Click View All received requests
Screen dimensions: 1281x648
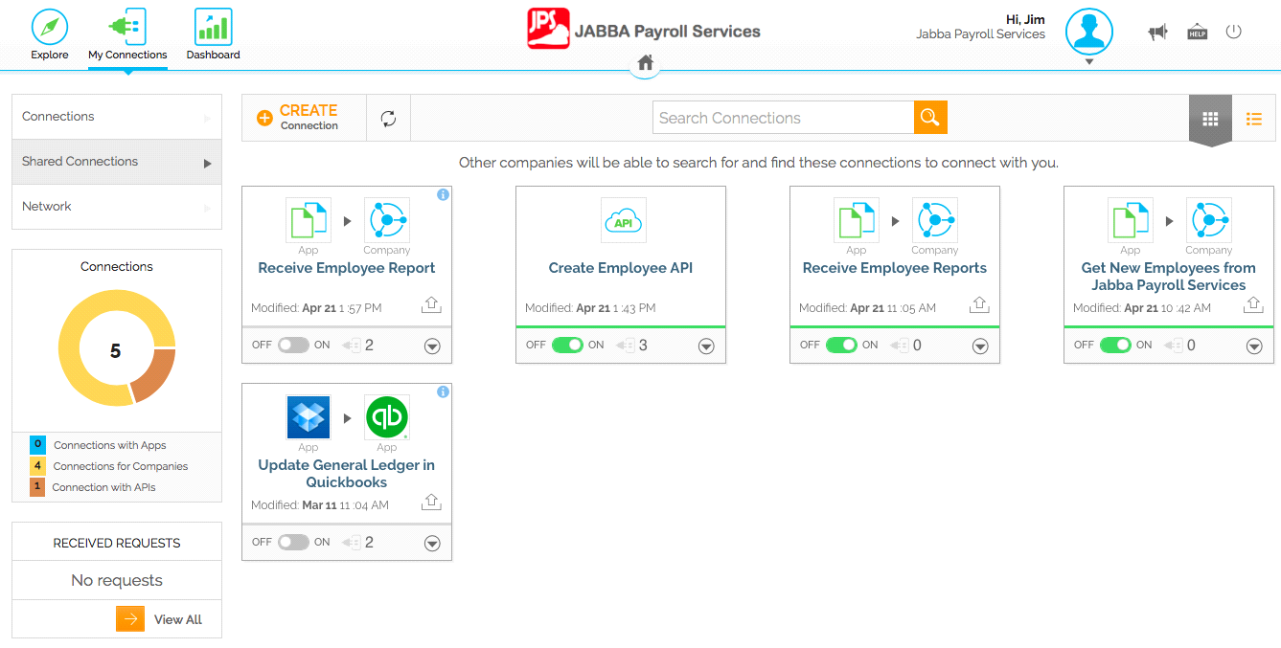[x=160, y=619]
